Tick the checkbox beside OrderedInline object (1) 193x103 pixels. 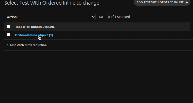[9, 35]
